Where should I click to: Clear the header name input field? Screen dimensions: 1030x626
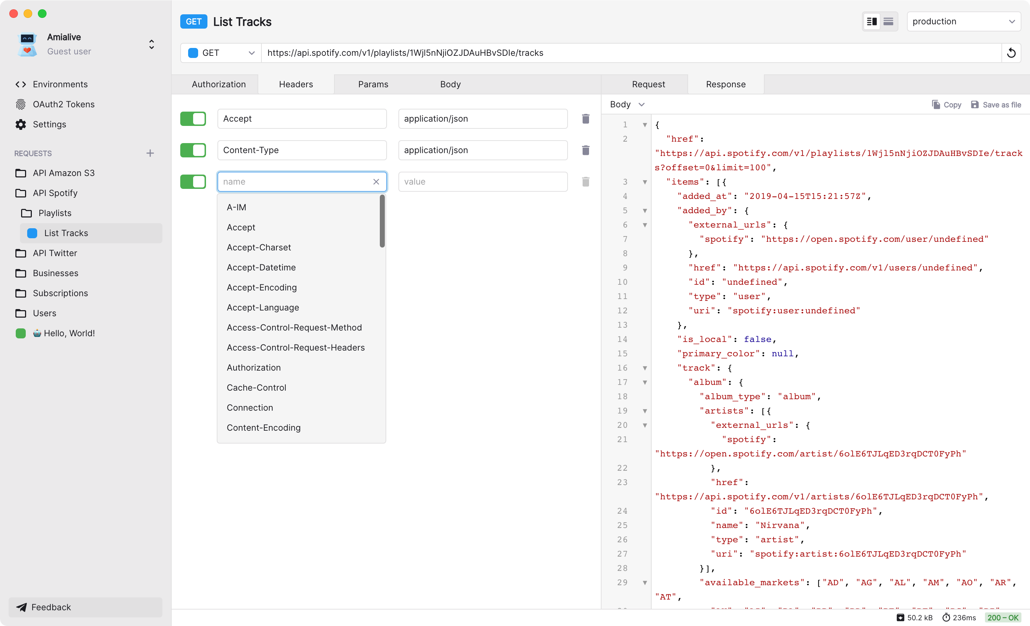tap(376, 181)
